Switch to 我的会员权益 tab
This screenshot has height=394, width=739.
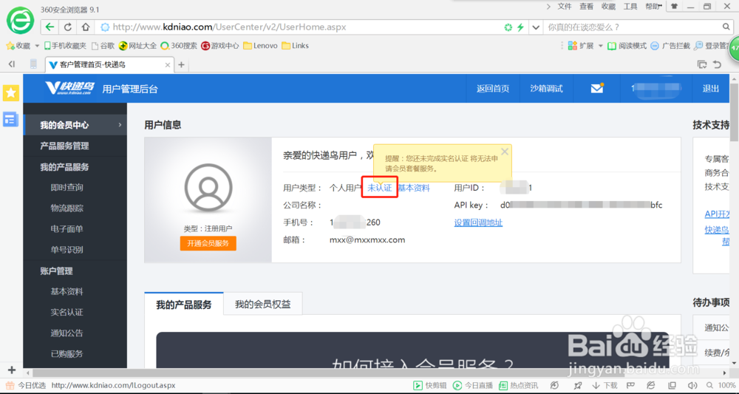pos(263,305)
